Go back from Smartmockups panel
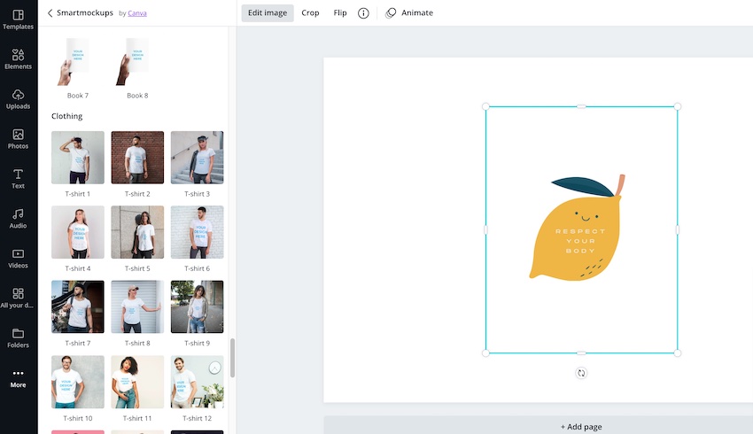The image size is (753, 434). [50, 13]
